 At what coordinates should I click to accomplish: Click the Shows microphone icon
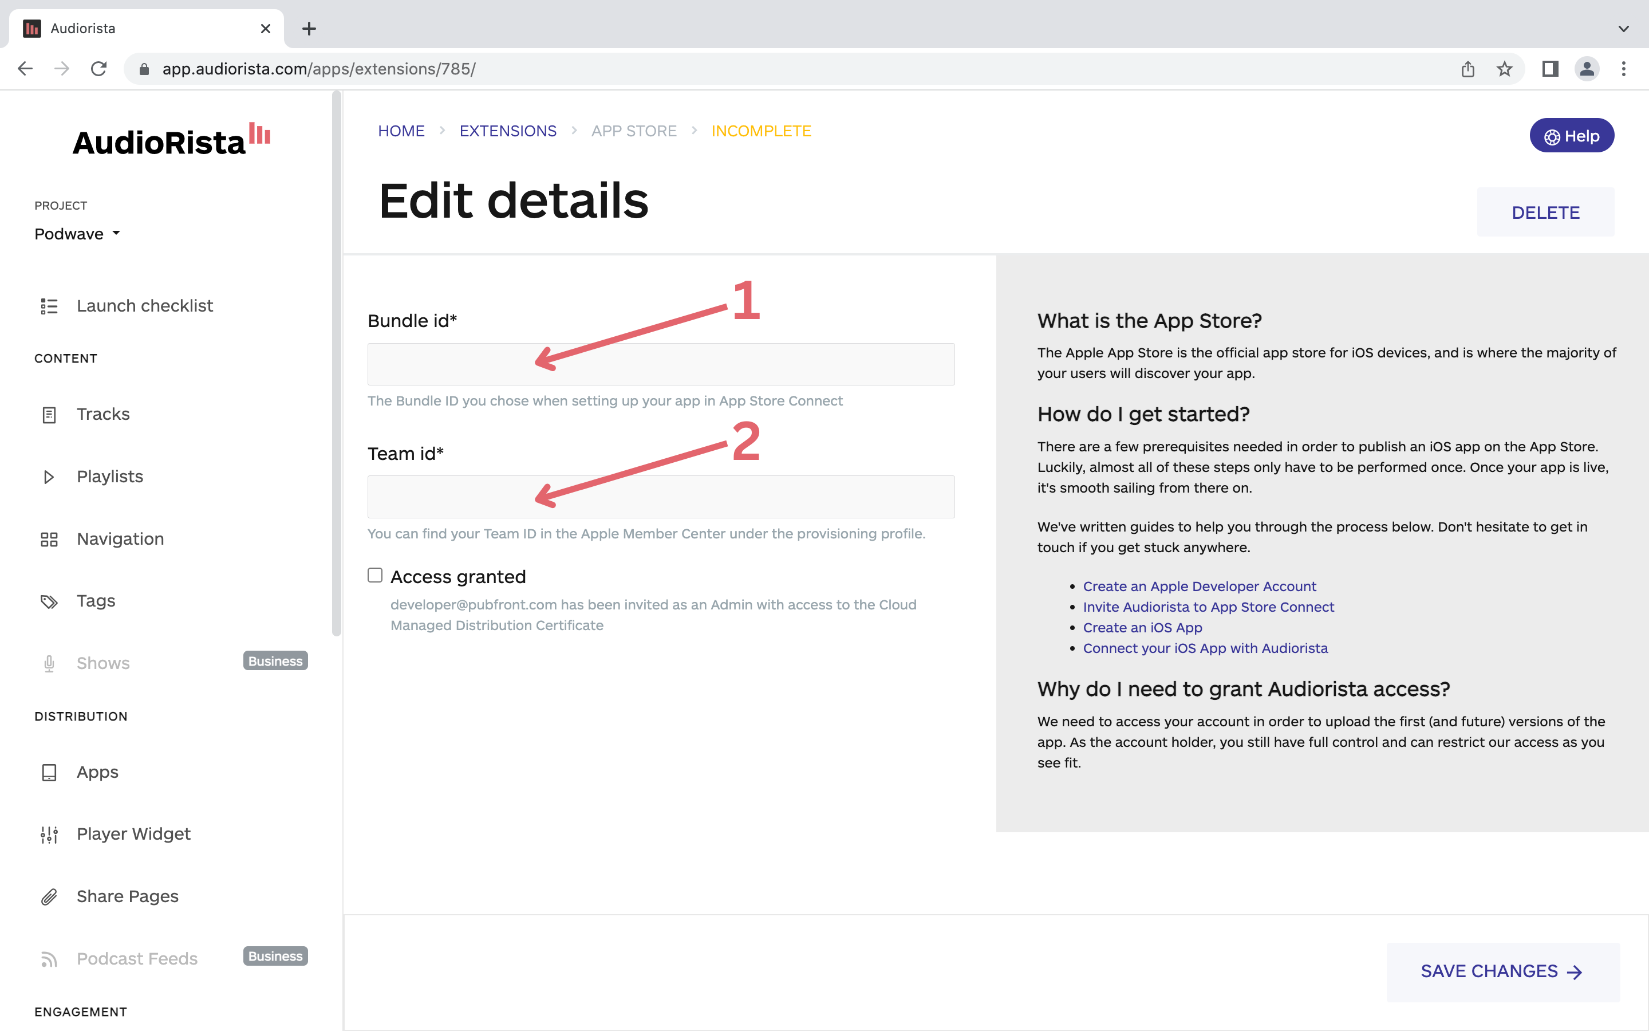[x=49, y=663]
